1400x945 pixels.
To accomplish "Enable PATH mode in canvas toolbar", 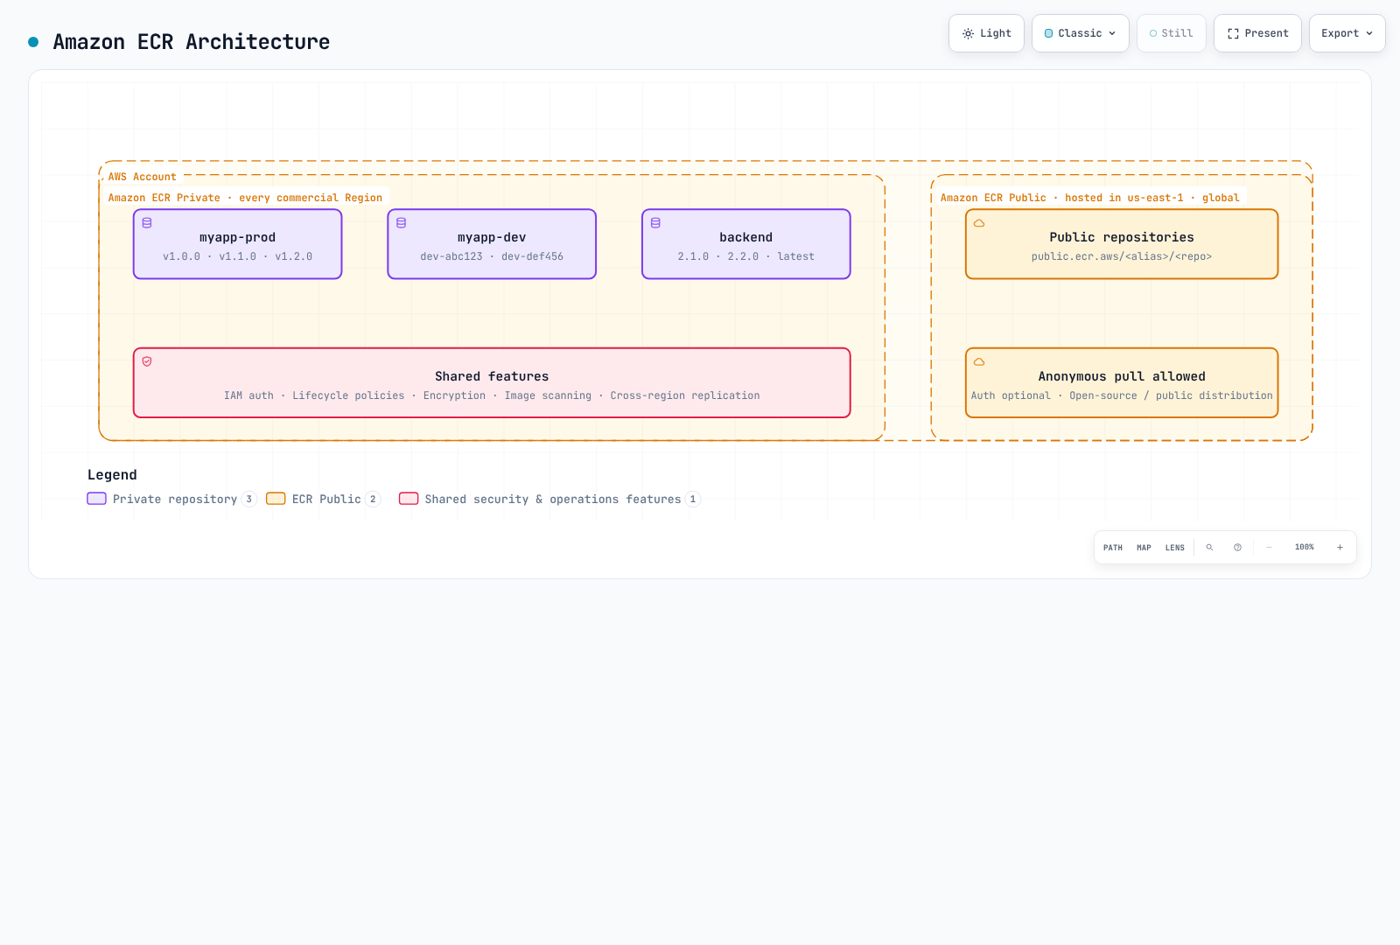I will [1113, 548].
